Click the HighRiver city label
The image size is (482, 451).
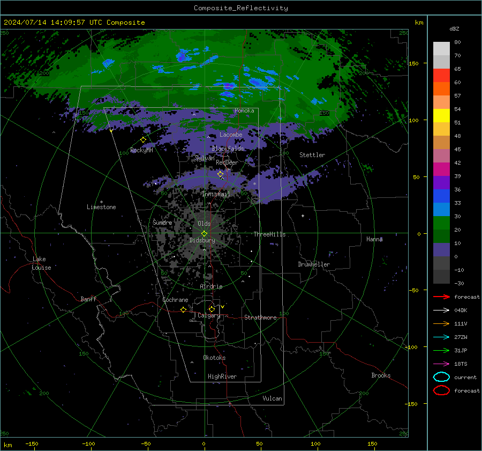[x=222, y=376]
